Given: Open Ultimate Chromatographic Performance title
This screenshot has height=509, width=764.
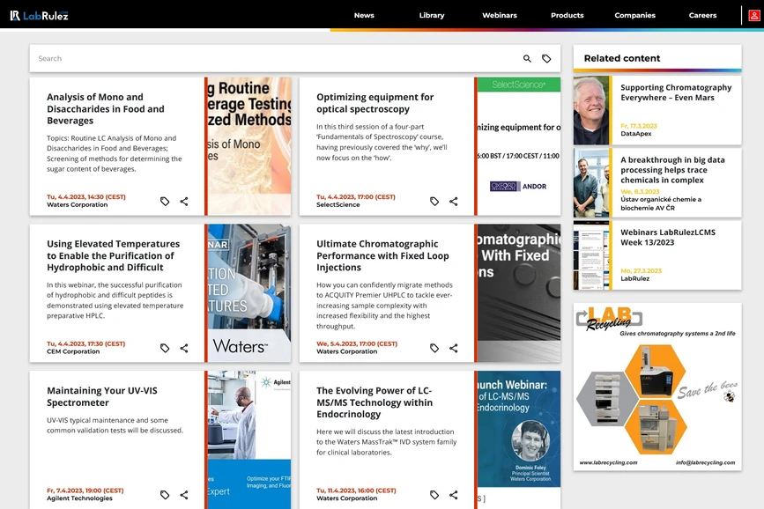Looking at the screenshot, I should (382, 255).
